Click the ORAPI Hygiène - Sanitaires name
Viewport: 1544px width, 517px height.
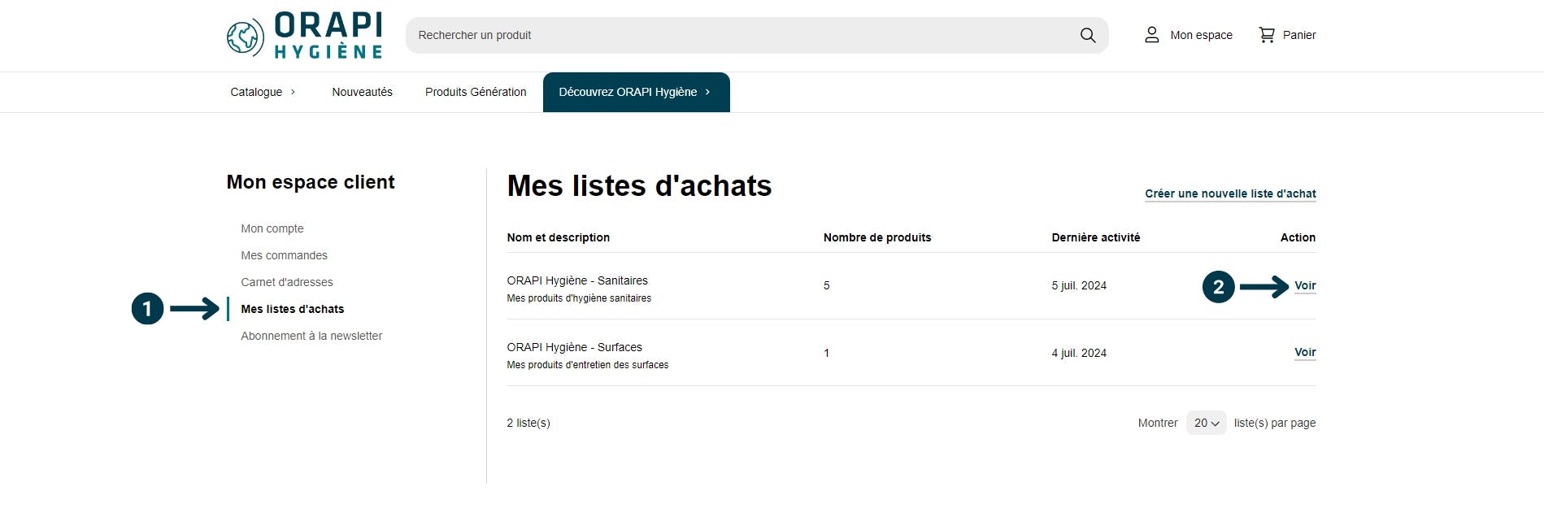click(x=577, y=280)
